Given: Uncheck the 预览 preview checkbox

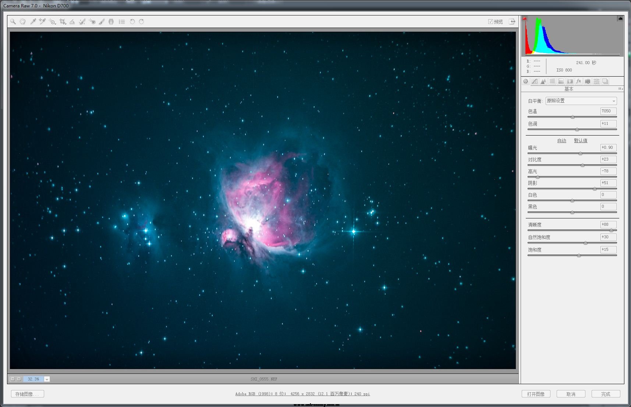Looking at the screenshot, I should (x=490, y=22).
